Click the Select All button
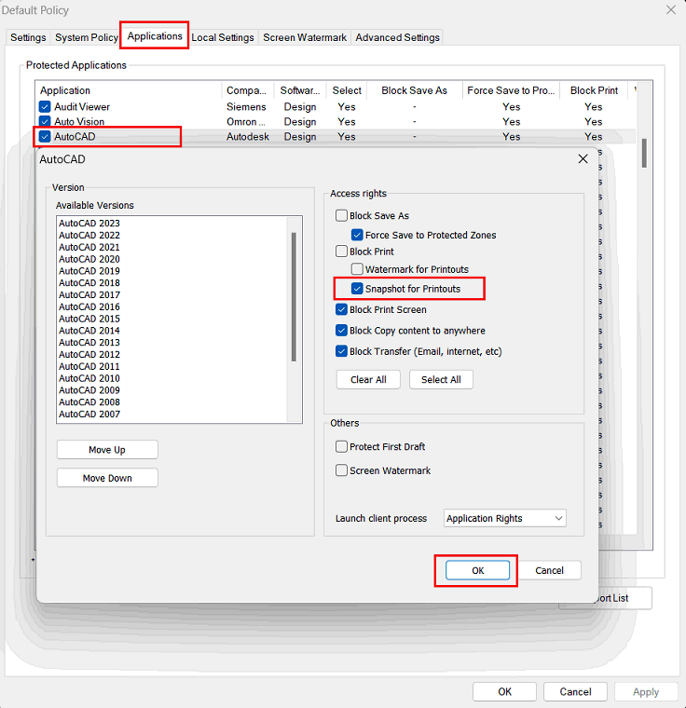Viewport: 686px width, 708px height. (441, 379)
